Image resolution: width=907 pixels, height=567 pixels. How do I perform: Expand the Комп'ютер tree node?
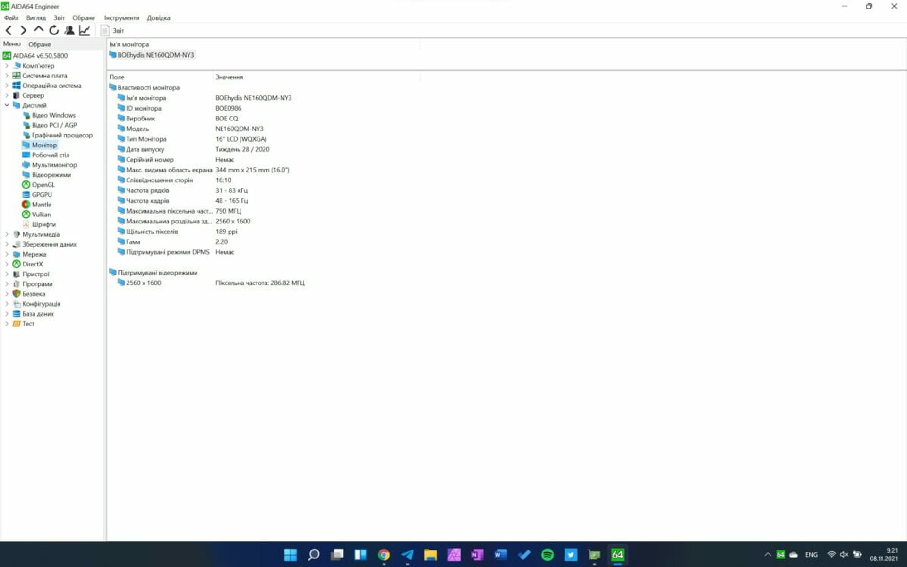point(7,66)
